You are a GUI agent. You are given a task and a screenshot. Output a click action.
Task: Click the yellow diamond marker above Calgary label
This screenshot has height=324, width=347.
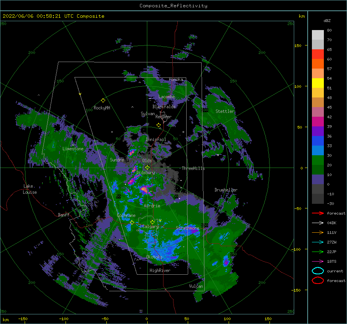tap(152, 222)
